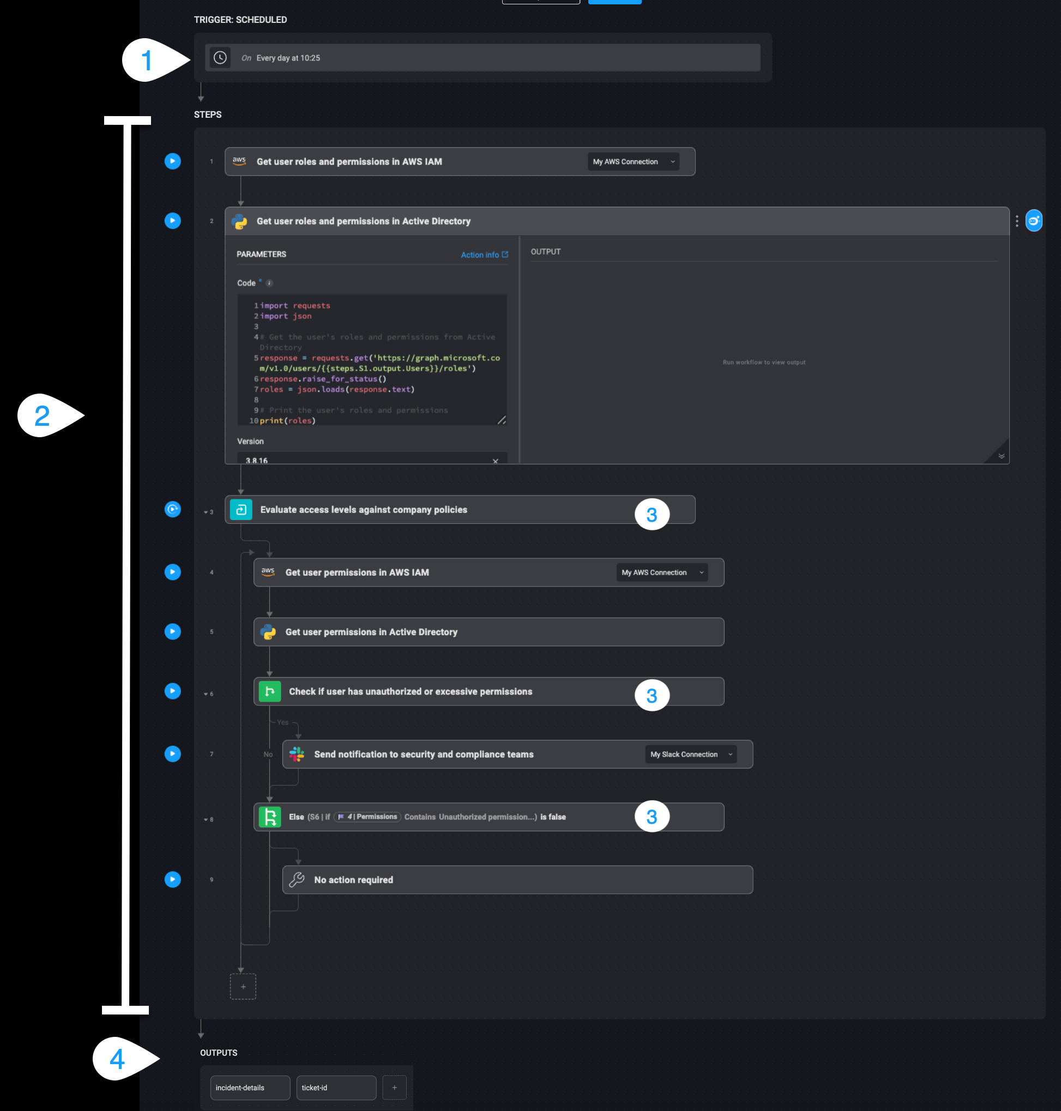Select the ticket-id output
Screen dimensions: 1061x1111
point(336,1087)
